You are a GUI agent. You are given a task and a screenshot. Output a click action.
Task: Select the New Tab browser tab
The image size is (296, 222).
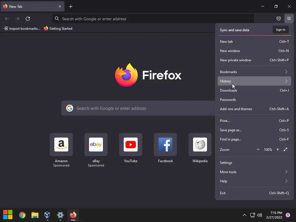(32, 6)
